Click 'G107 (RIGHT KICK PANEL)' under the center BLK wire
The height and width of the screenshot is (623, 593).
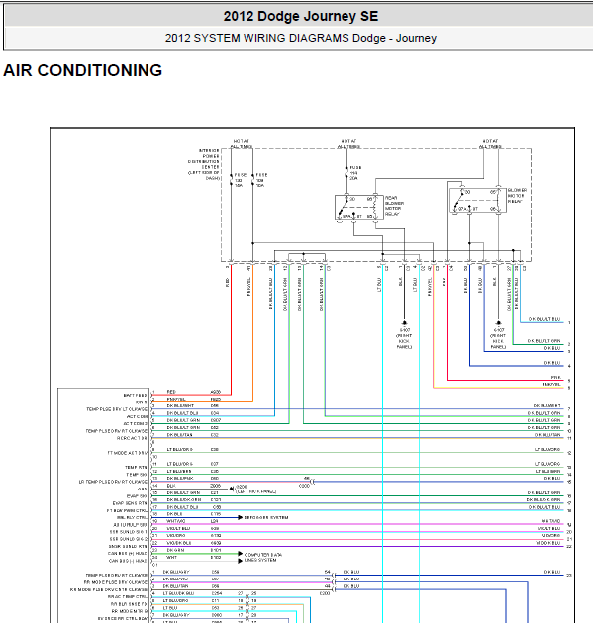point(404,338)
